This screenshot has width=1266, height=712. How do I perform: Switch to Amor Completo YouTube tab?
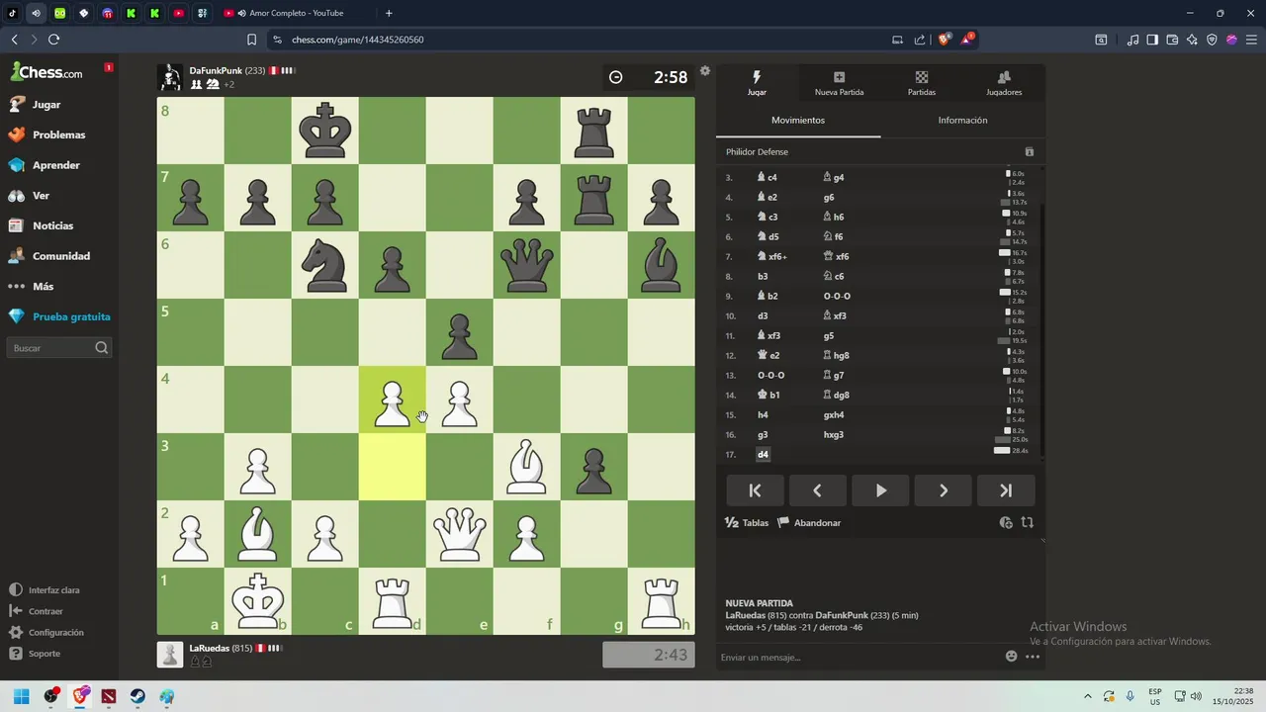295,13
